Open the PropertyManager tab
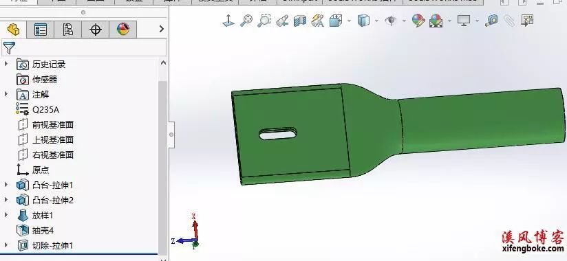This screenshot has height=261, width=567. [x=41, y=30]
